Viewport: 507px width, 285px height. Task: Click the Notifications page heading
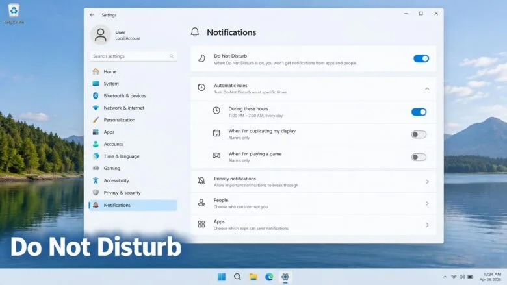(x=231, y=32)
